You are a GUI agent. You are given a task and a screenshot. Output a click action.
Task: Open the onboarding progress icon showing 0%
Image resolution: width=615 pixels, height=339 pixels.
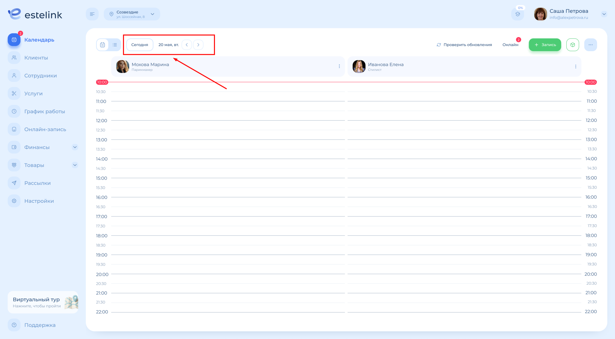pyautogui.click(x=518, y=14)
